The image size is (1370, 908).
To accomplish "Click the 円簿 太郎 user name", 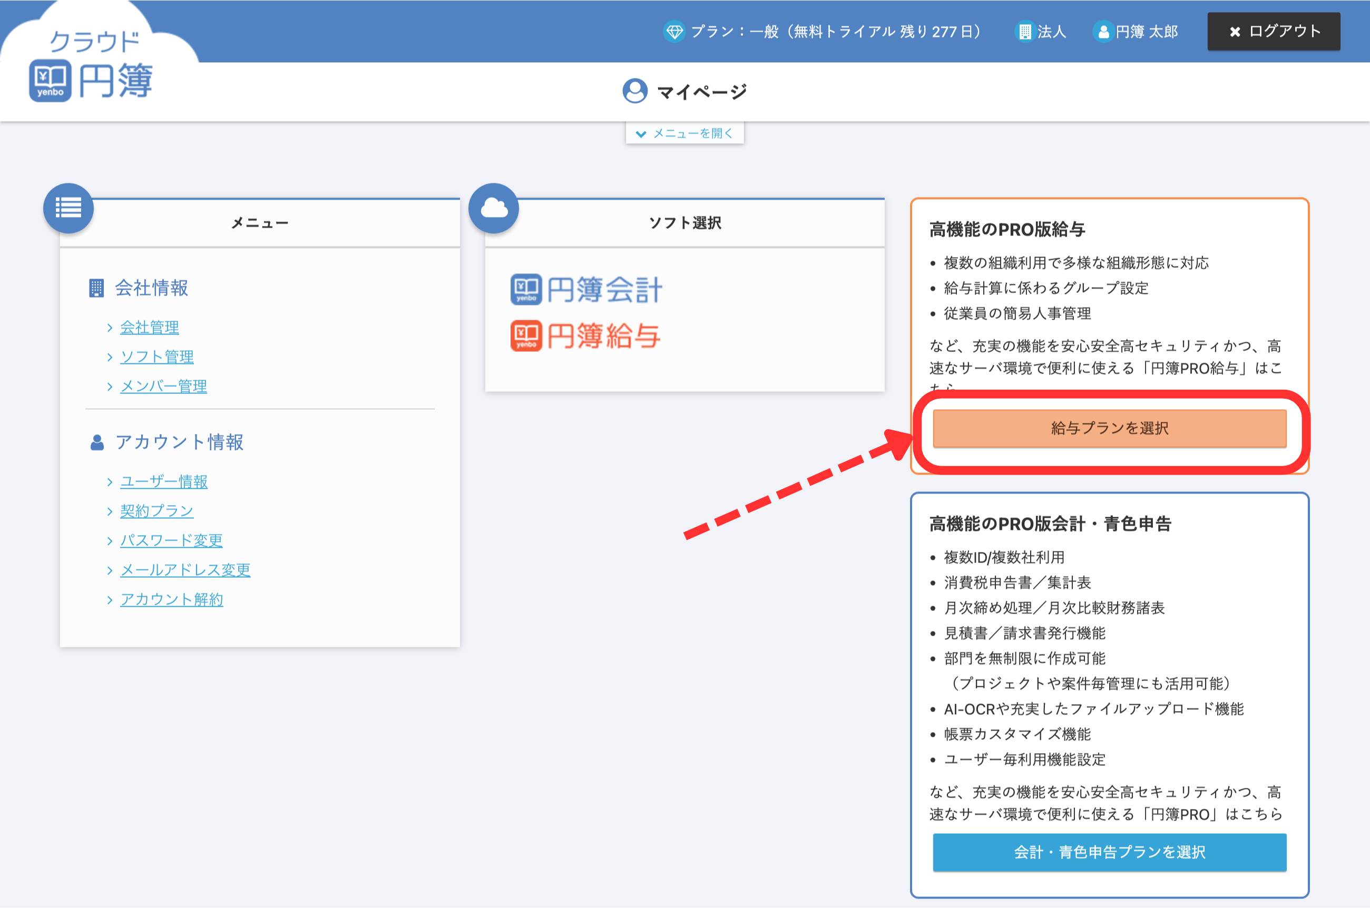I will (1147, 31).
